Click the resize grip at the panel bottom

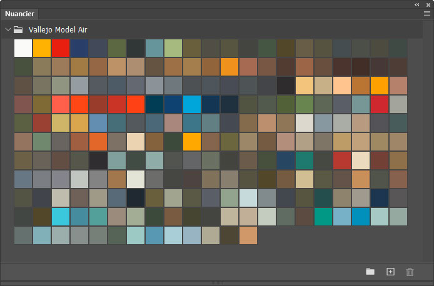217,283
